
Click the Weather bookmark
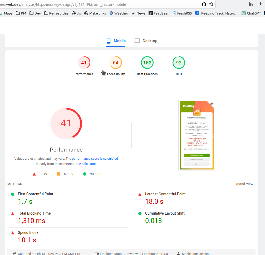click(x=119, y=13)
